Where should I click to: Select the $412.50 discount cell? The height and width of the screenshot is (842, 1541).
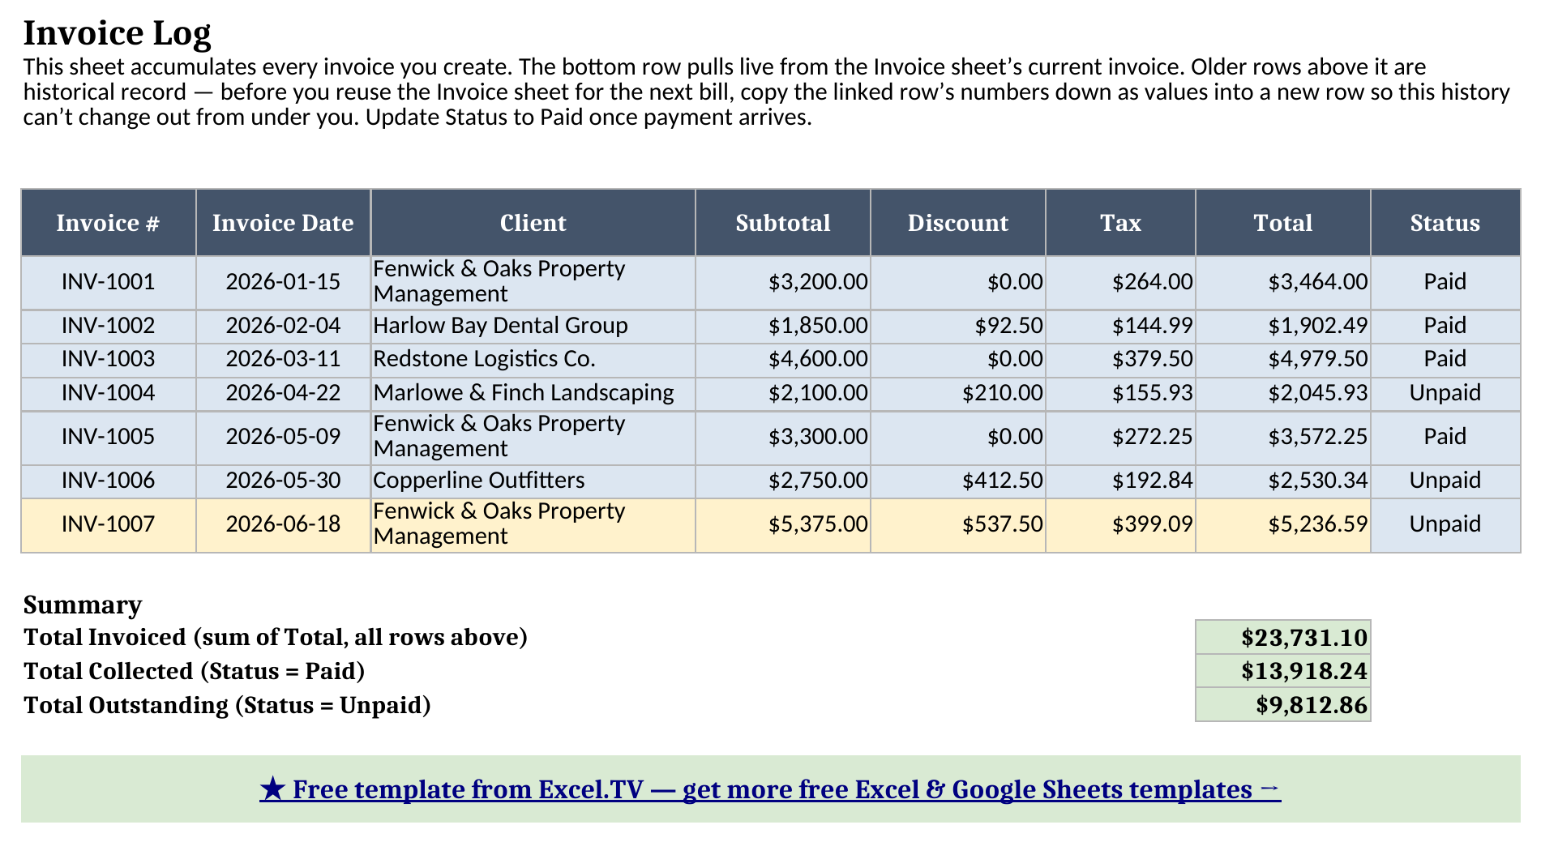[x=958, y=481]
